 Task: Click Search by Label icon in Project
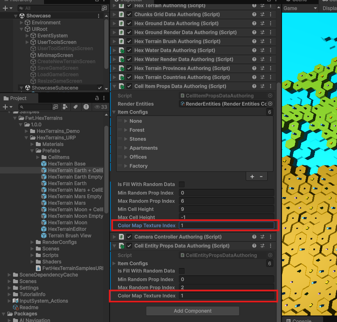[75, 107]
